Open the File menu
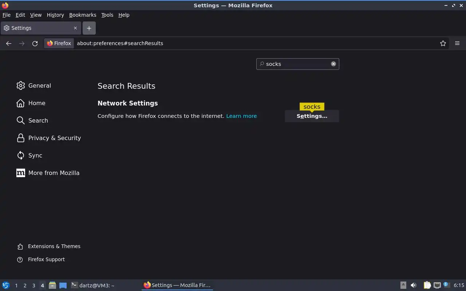 pyautogui.click(x=7, y=15)
